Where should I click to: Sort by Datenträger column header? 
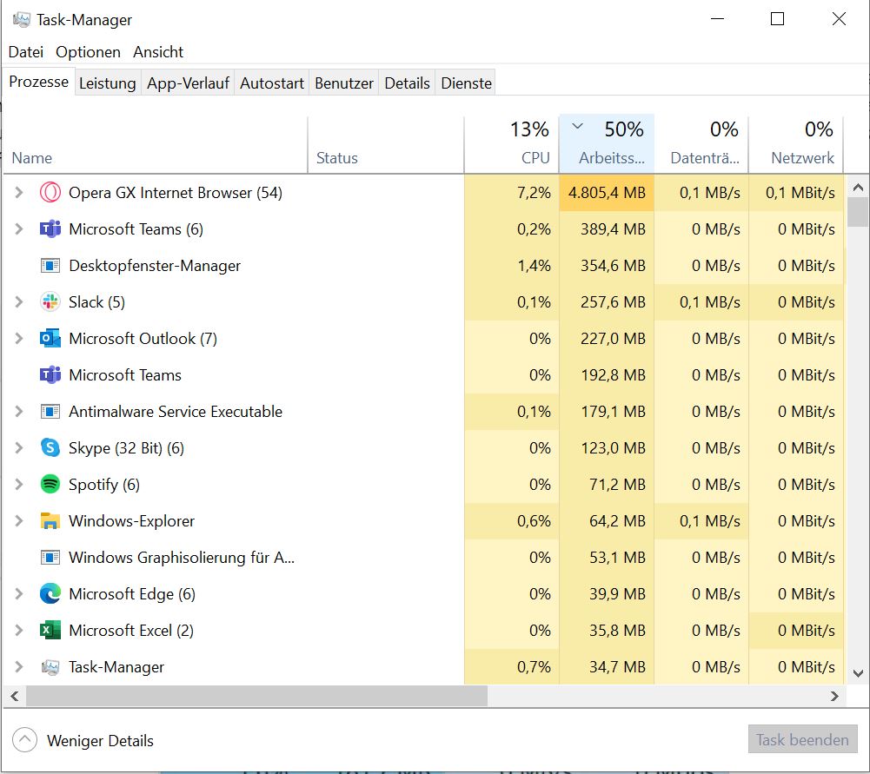click(x=701, y=144)
